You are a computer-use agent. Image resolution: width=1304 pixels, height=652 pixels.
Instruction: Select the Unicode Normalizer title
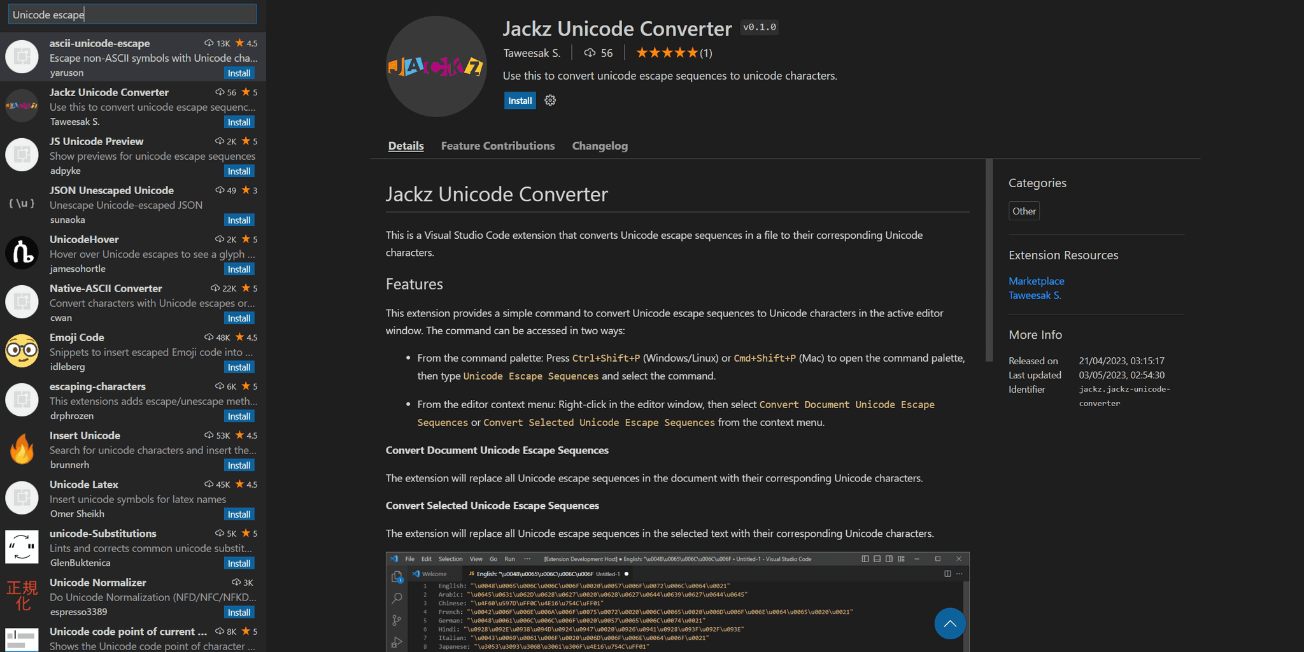click(x=98, y=583)
